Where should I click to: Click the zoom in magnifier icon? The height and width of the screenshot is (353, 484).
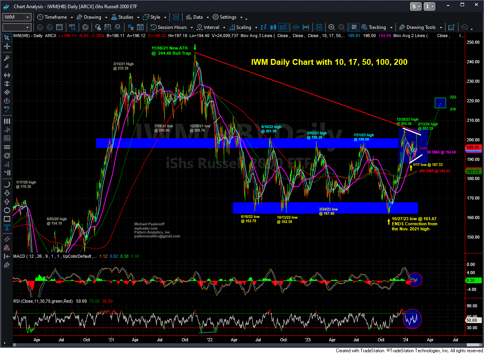pos(331,27)
